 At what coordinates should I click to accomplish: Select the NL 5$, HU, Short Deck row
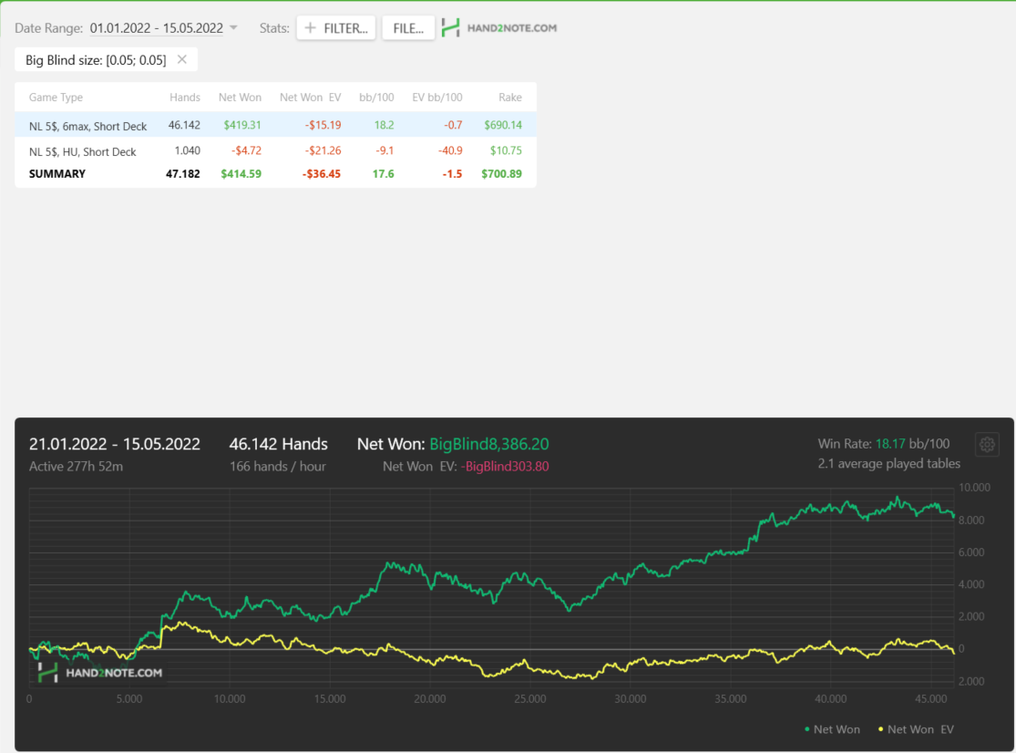275,150
